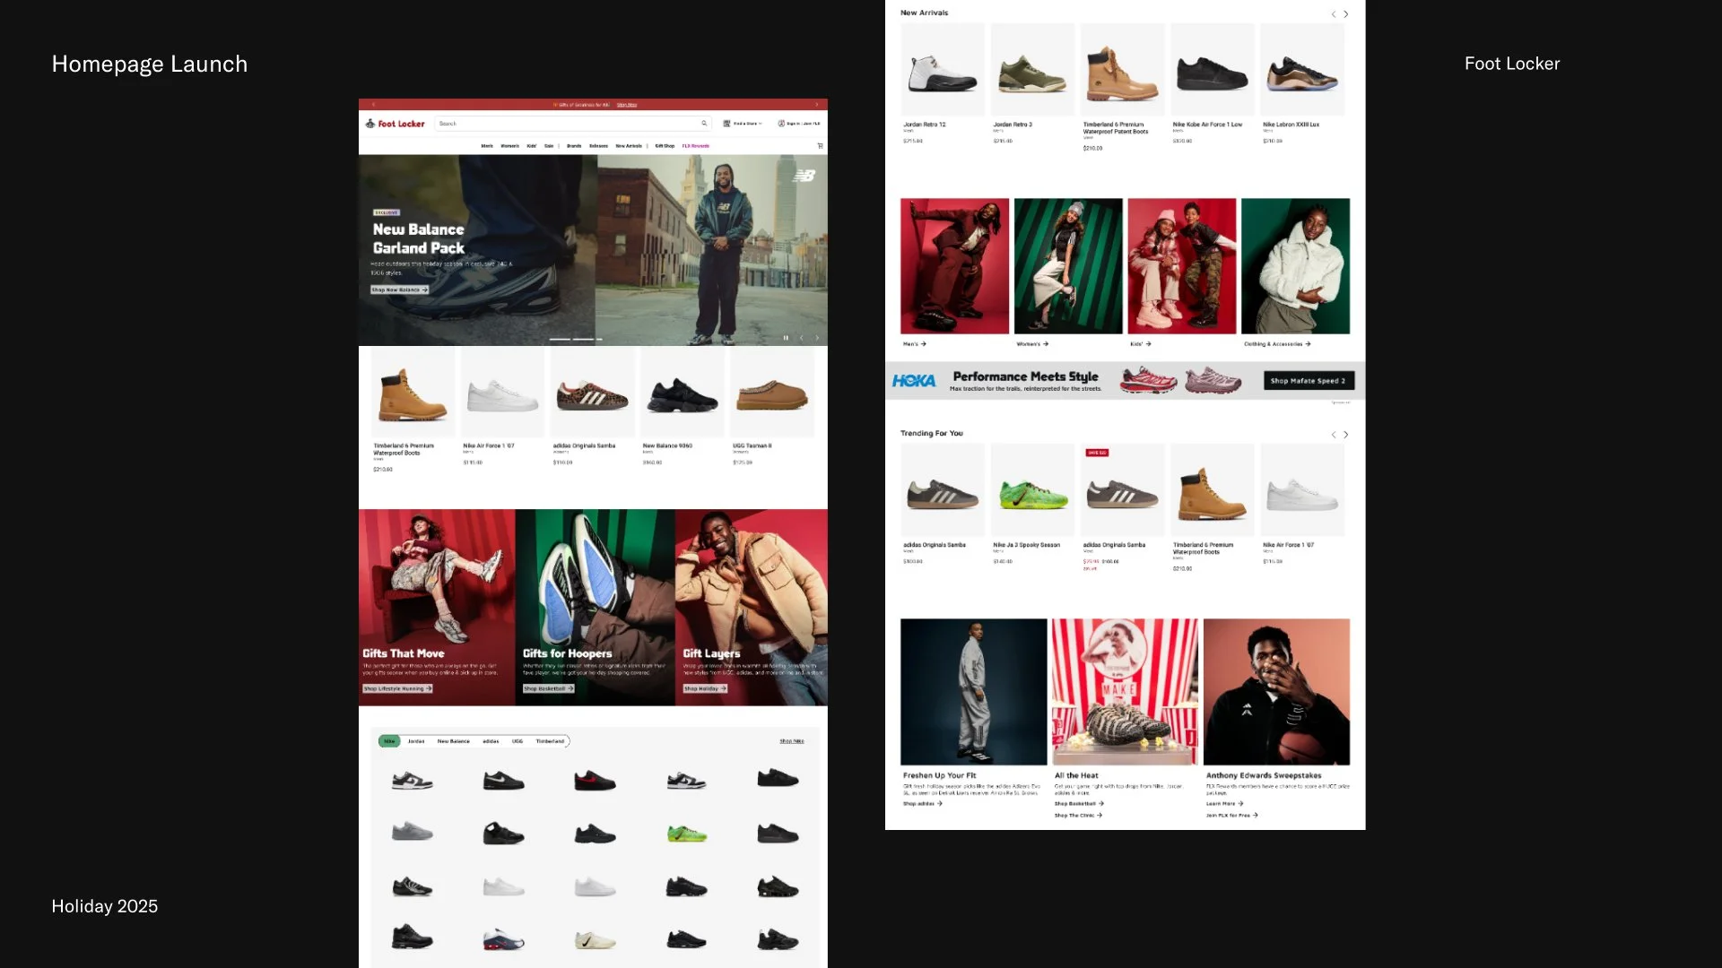
Task: Open the UGG Tasman II product thumbnail
Action: (x=772, y=393)
